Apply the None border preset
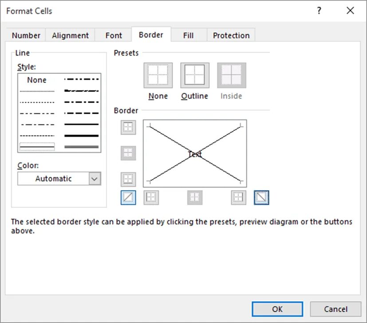 [x=158, y=75]
